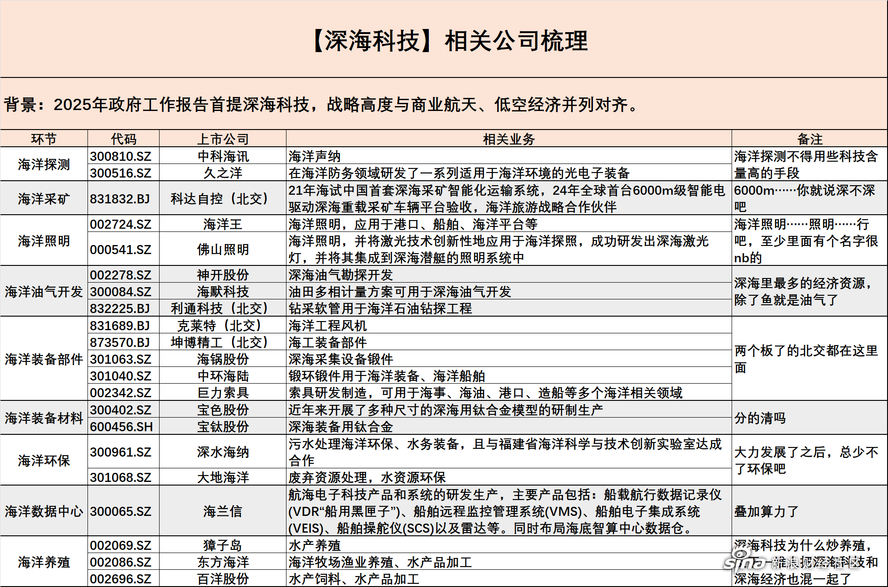Select company cell 神开股份
The width and height of the screenshot is (888, 587).
click(x=223, y=274)
